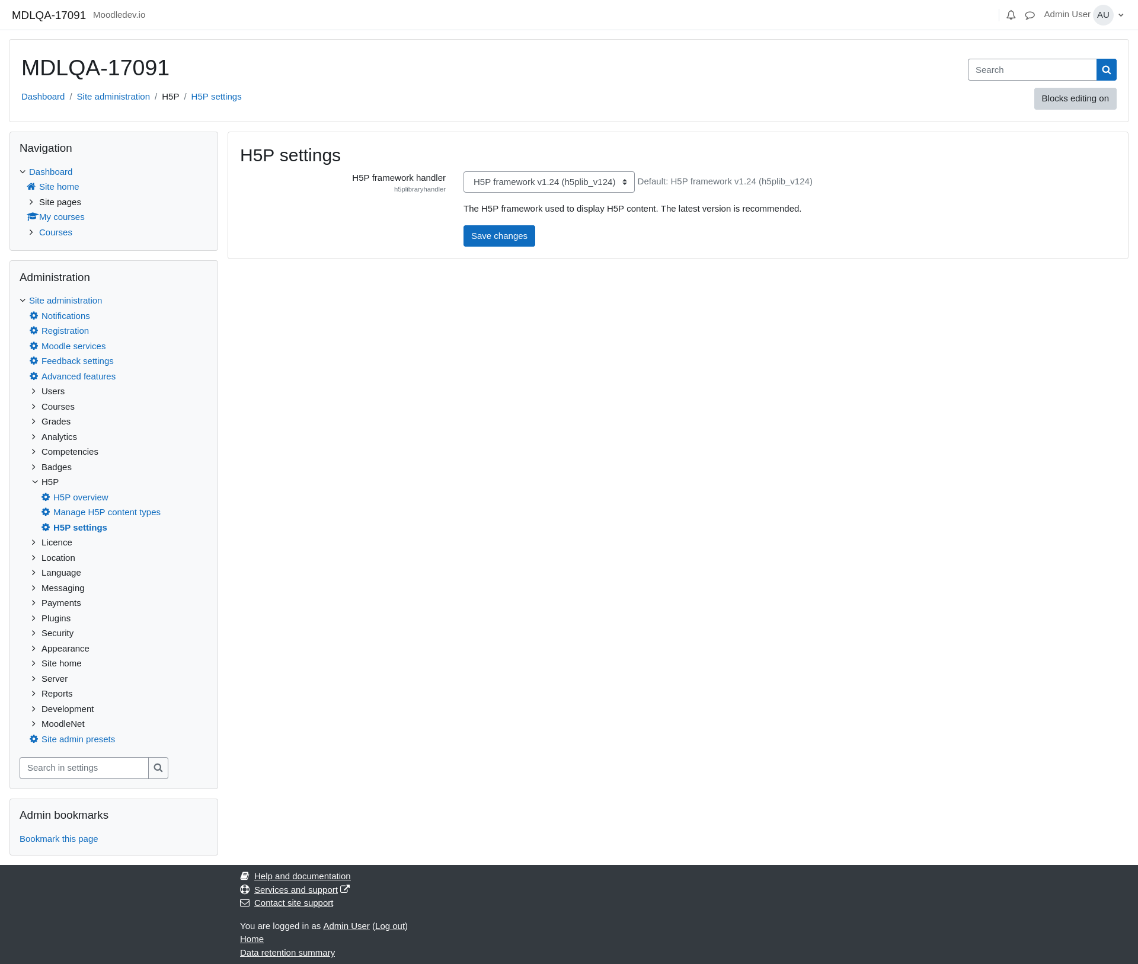The width and height of the screenshot is (1138, 964).
Task: Click the settings search magnifier button
Action: click(158, 768)
